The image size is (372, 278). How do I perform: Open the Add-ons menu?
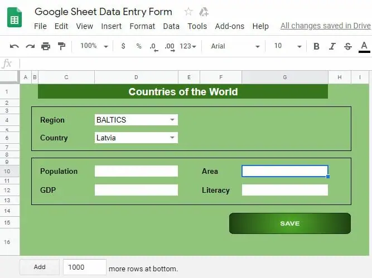coord(229,26)
